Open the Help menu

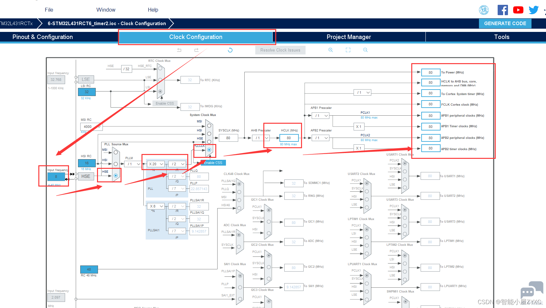coord(153,10)
